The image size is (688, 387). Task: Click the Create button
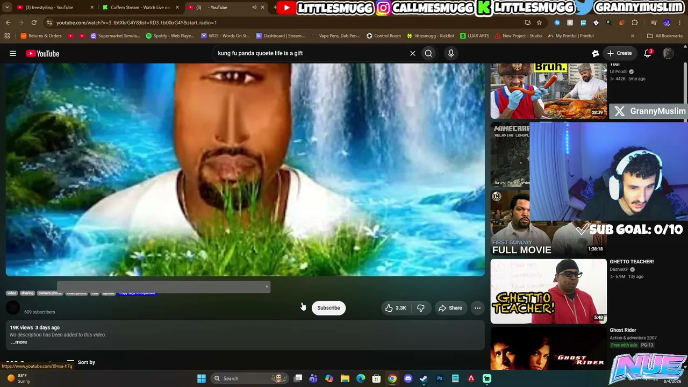pos(619,53)
